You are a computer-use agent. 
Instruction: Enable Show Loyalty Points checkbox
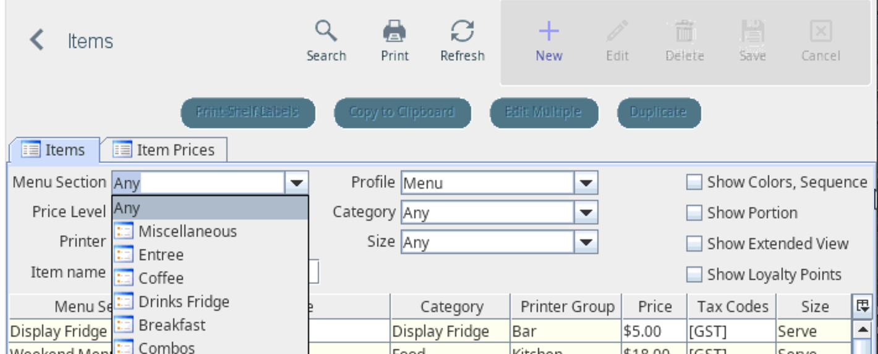coord(694,274)
